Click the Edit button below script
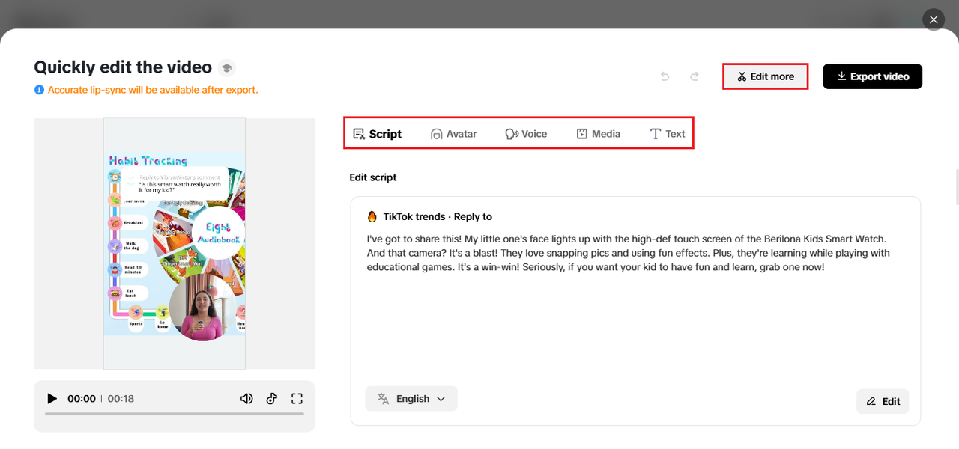 point(883,401)
